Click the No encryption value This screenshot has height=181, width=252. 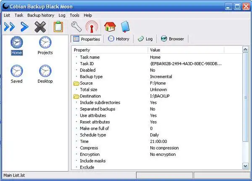pos(163,155)
